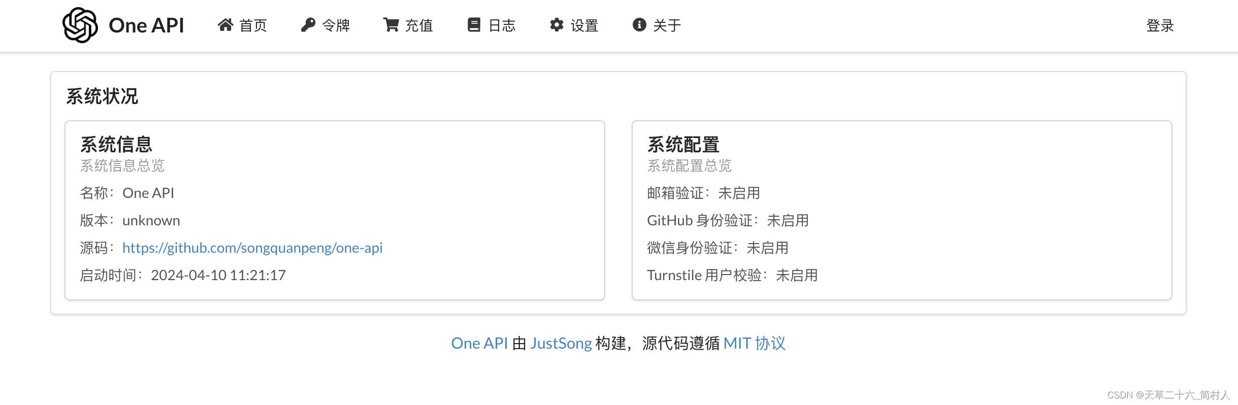The height and width of the screenshot is (405, 1238).
Task: Click the 系统信息 card title
Action: [116, 145]
